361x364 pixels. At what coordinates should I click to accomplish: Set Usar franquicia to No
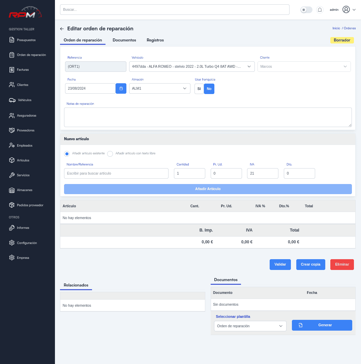209,89
